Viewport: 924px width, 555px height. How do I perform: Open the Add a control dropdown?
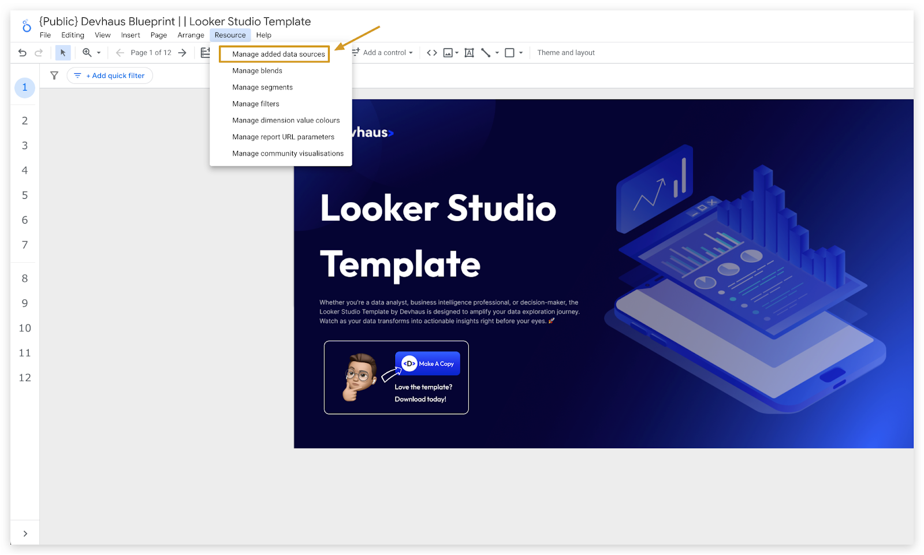pos(383,53)
